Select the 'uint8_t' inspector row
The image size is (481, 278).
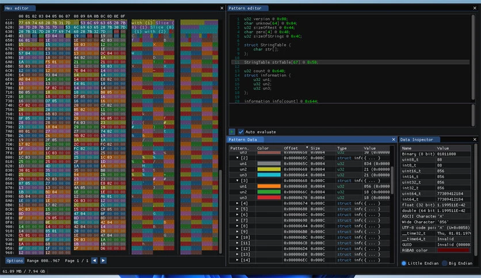point(436,160)
